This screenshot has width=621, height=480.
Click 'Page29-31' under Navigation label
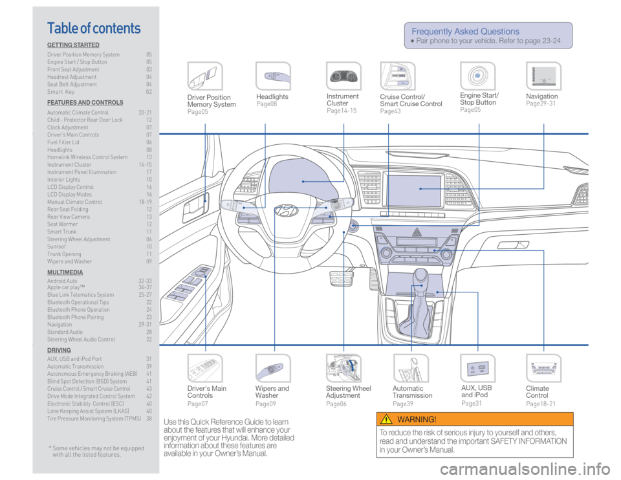pyautogui.click(x=541, y=104)
